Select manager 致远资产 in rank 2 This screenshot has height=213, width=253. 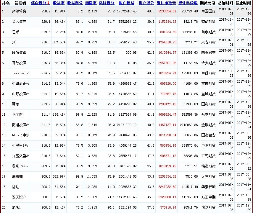[19, 22]
